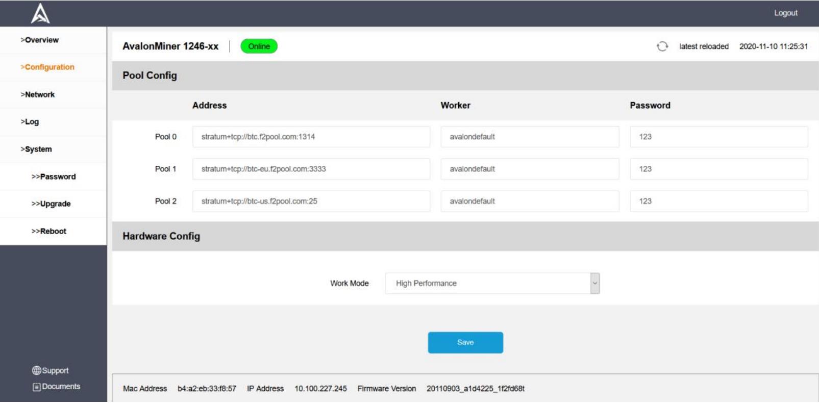Click the Pool 0 address field
The image size is (819, 403).
[x=311, y=137]
